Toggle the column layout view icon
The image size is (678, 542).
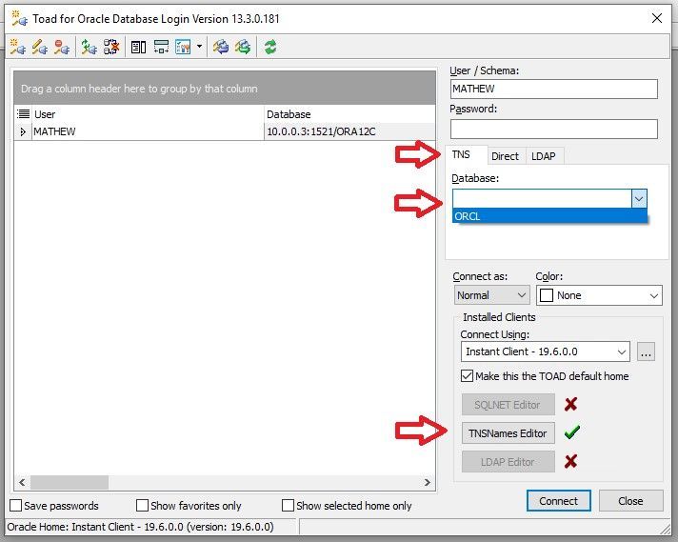coord(138,47)
